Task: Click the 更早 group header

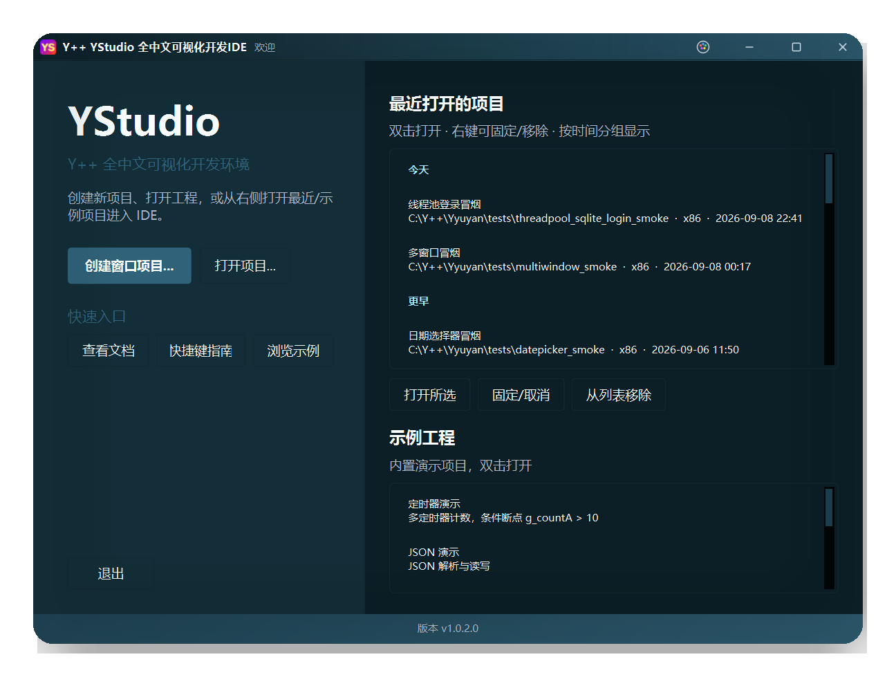Action: pyautogui.click(x=418, y=302)
